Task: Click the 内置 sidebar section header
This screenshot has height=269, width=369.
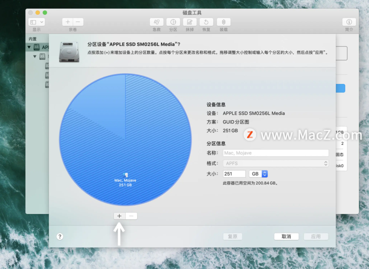Action: 33,39
